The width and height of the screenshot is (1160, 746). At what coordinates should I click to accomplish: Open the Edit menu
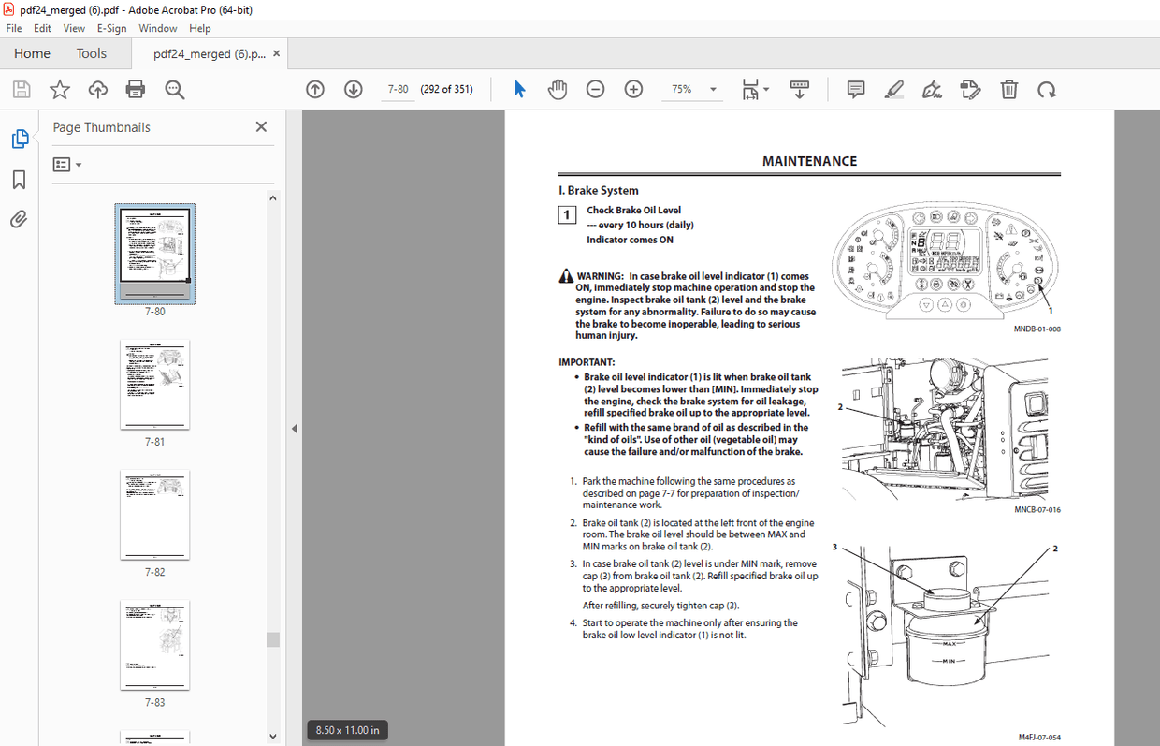tap(42, 28)
